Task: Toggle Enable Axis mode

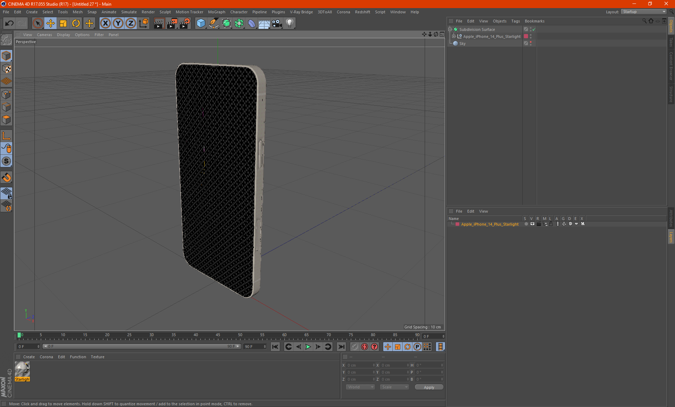Action: tap(6, 136)
